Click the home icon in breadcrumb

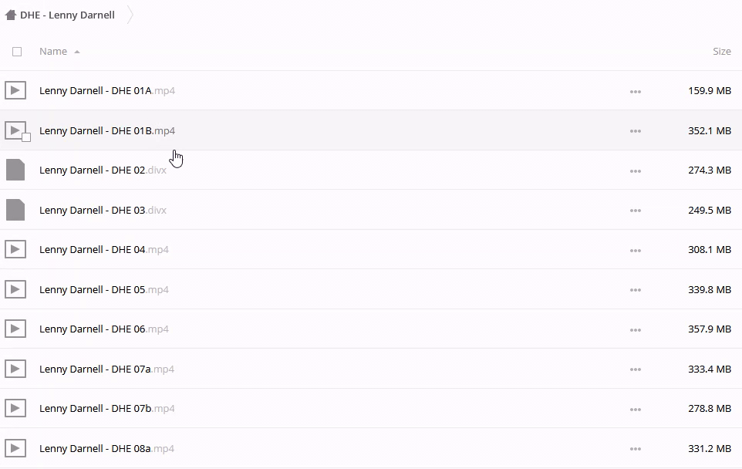coord(11,15)
